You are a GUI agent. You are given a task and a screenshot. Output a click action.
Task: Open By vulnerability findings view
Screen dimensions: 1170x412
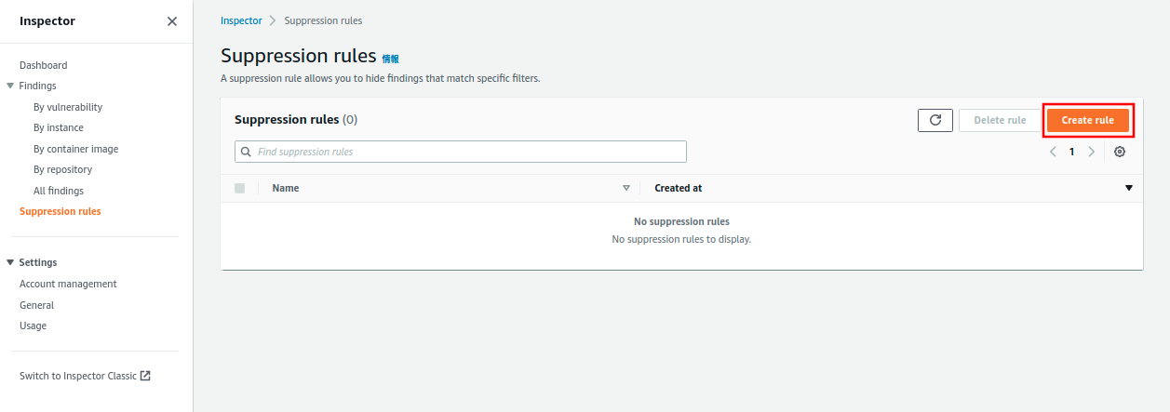pos(68,107)
